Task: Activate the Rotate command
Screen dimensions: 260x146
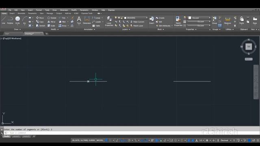Action: click(52, 18)
